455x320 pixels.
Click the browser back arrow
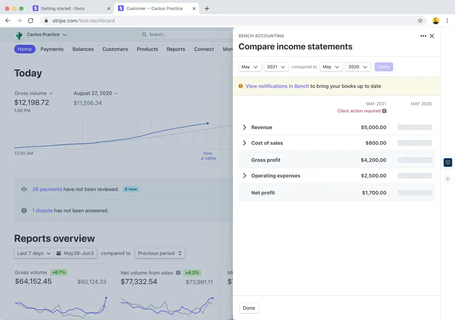(x=8, y=21)
